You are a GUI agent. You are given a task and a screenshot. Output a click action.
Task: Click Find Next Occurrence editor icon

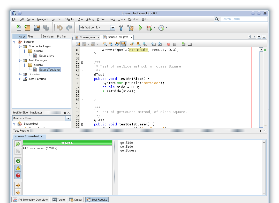click(x=117, y=44)
